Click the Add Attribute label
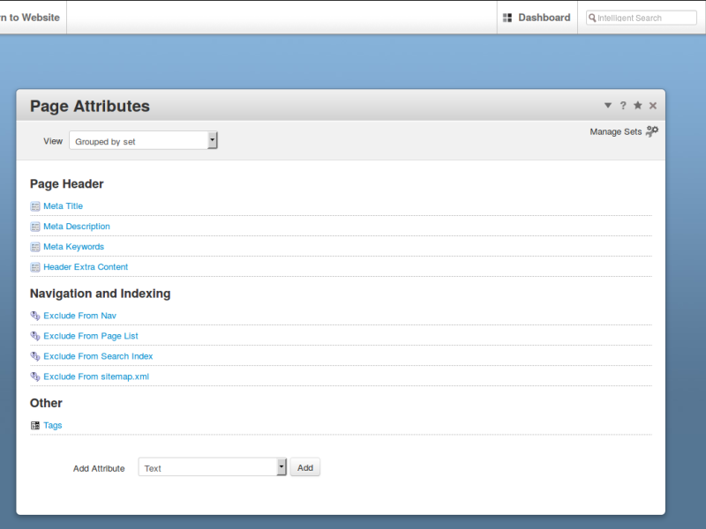706x529 pixels. click(99, 468)
